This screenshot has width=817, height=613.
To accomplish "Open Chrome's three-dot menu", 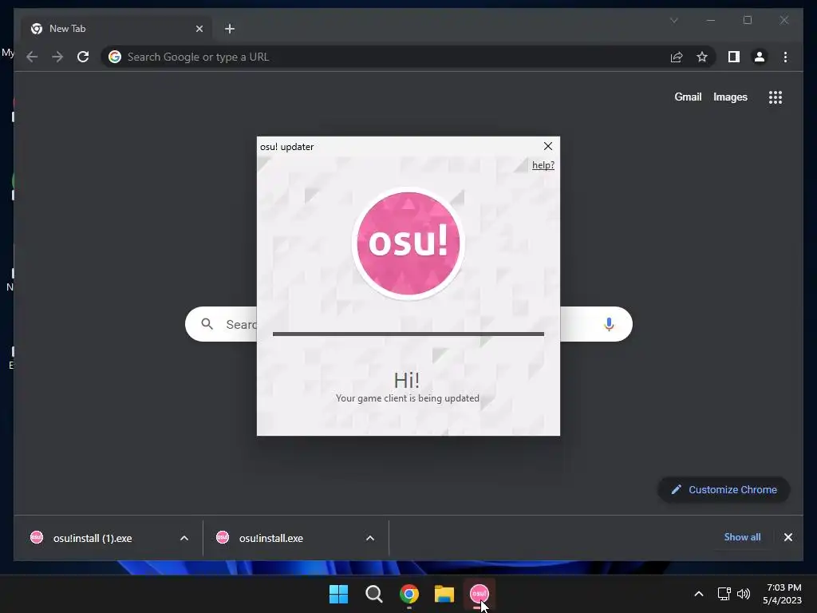I will point(785,57).
